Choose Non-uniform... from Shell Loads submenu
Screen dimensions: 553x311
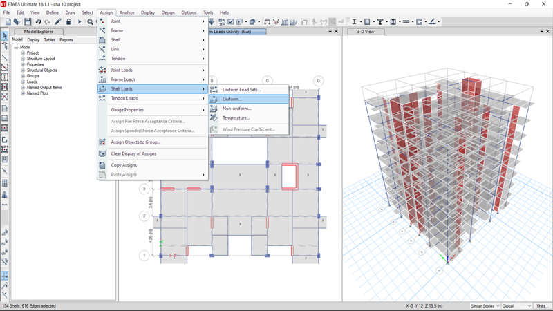click(x=249, y=109)
